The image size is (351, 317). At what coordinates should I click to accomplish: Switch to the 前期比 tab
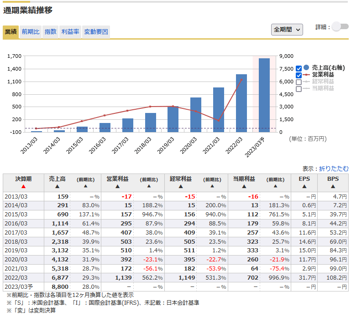[x=31, y=32]
